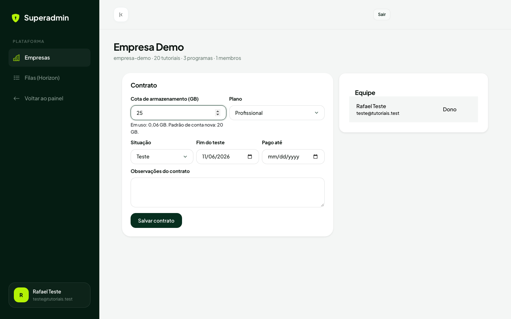The image size is (511, 319).
Task: Open the Empresas menu item
Action: [x=49, y=58]
